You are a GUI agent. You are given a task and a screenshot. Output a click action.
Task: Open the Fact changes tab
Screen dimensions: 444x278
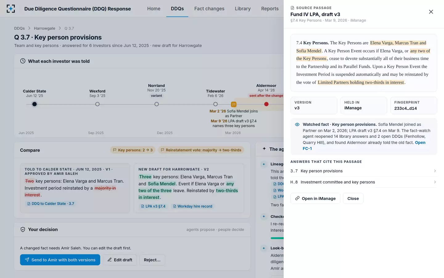[209, 9]
